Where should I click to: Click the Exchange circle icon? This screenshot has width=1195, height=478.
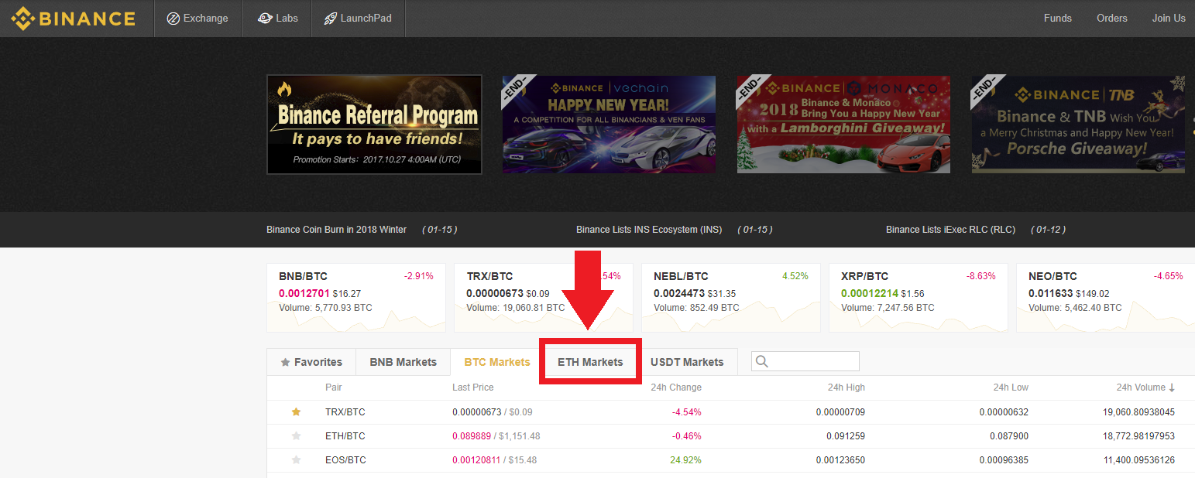[173, 19]
